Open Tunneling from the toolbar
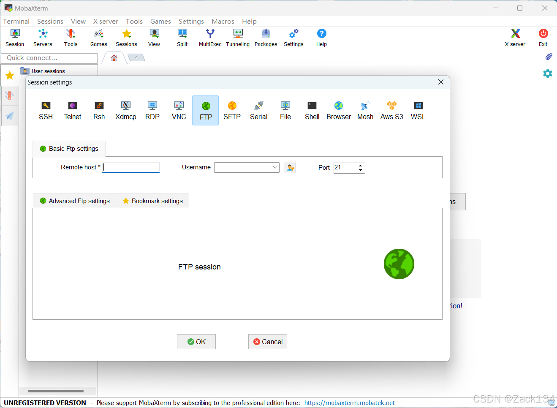This screenshot has width=557, height=408. click(238, 38)
